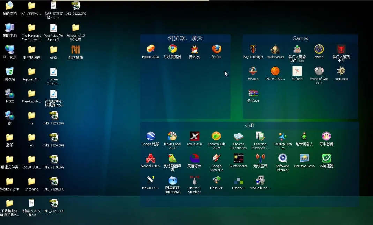Open The Harmonia Macrocosm folder
This screenshot has height=225, width=373.
click(x=32, y=28)
